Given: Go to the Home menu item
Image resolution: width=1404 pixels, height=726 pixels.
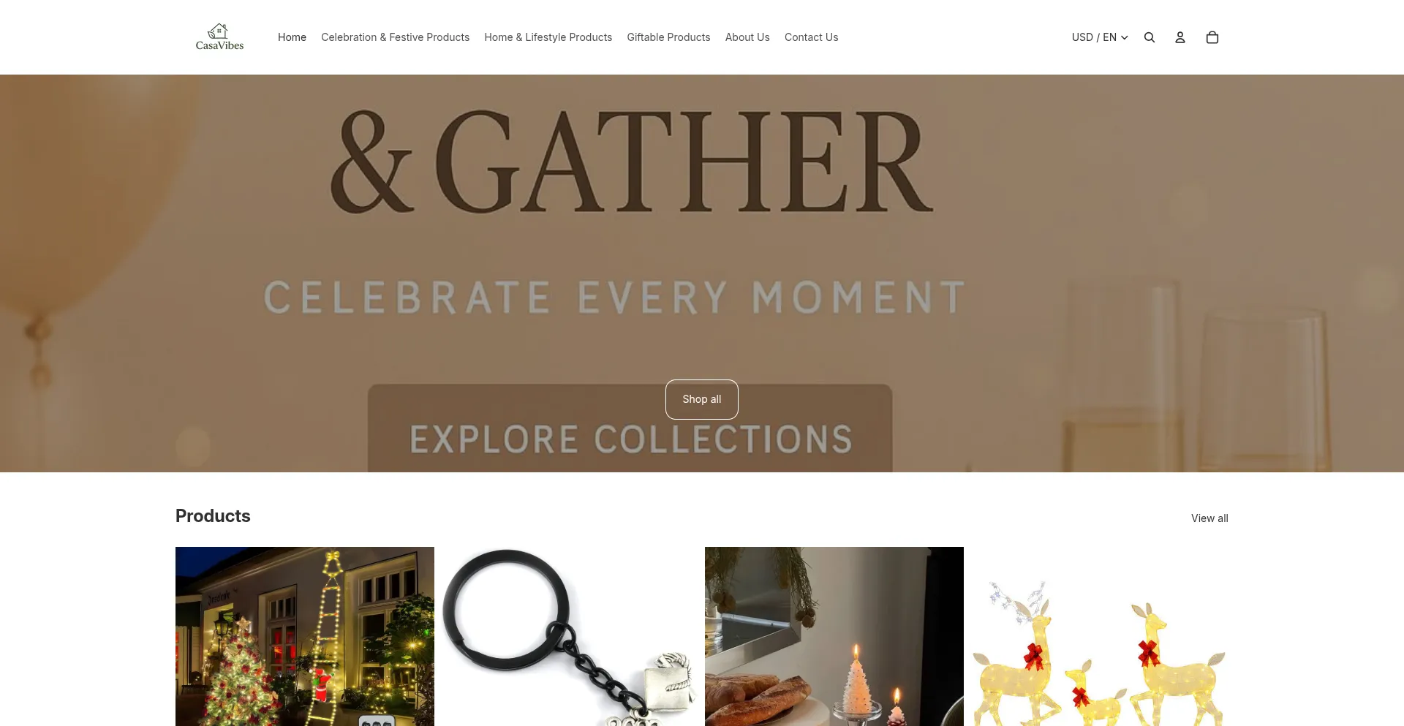Looking at the screenshot, I should [292, 37].
